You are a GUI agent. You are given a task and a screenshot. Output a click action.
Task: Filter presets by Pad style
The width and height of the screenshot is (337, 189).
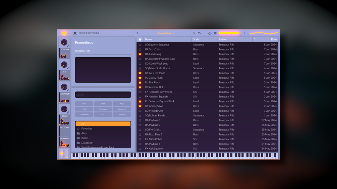[x=84, y=109]
